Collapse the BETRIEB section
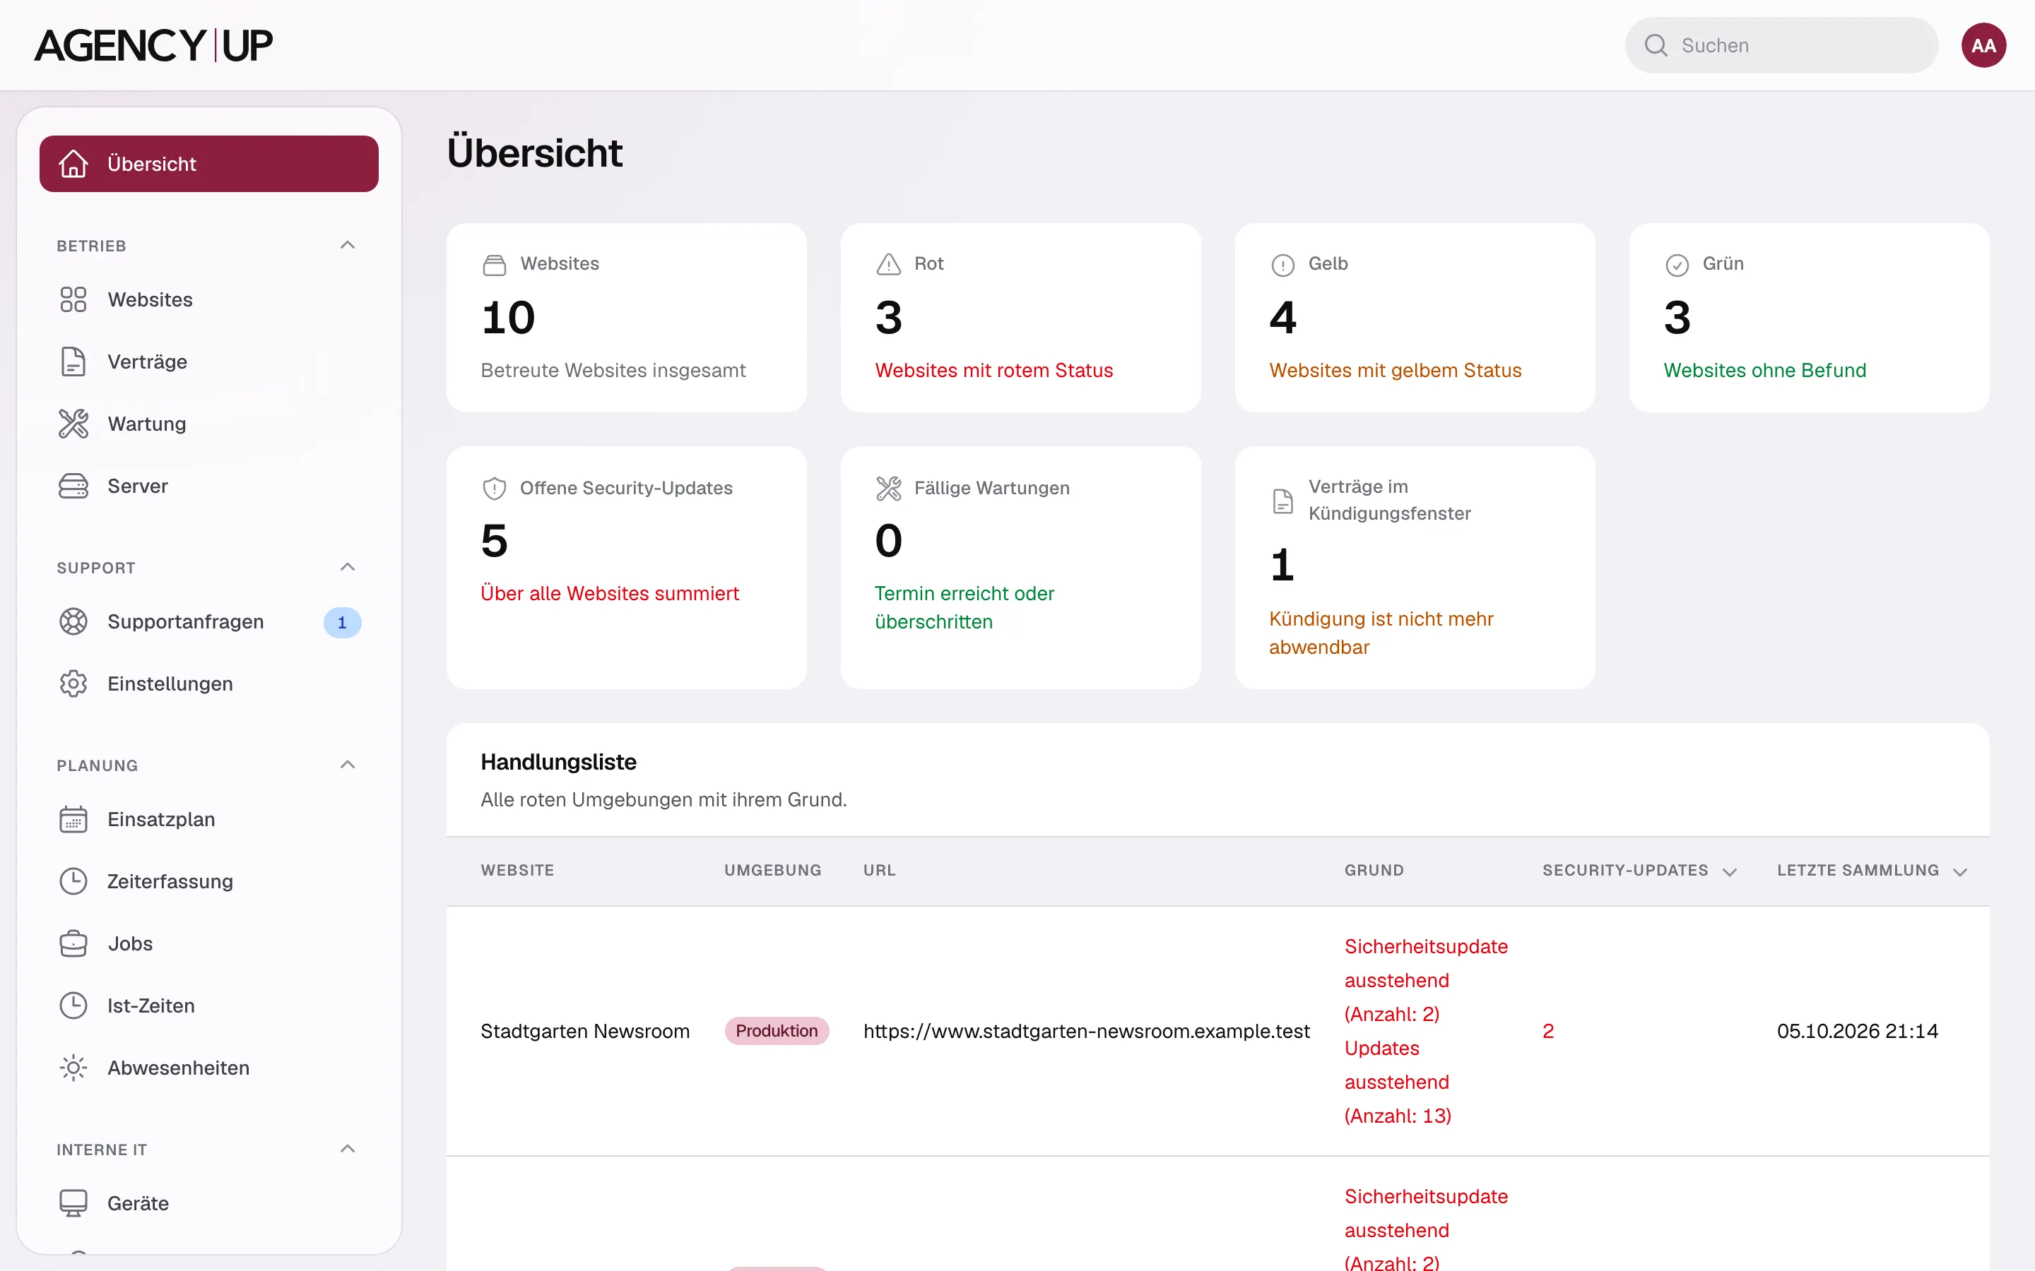The image size is (2035, 1271). click(x=348, y=246)
